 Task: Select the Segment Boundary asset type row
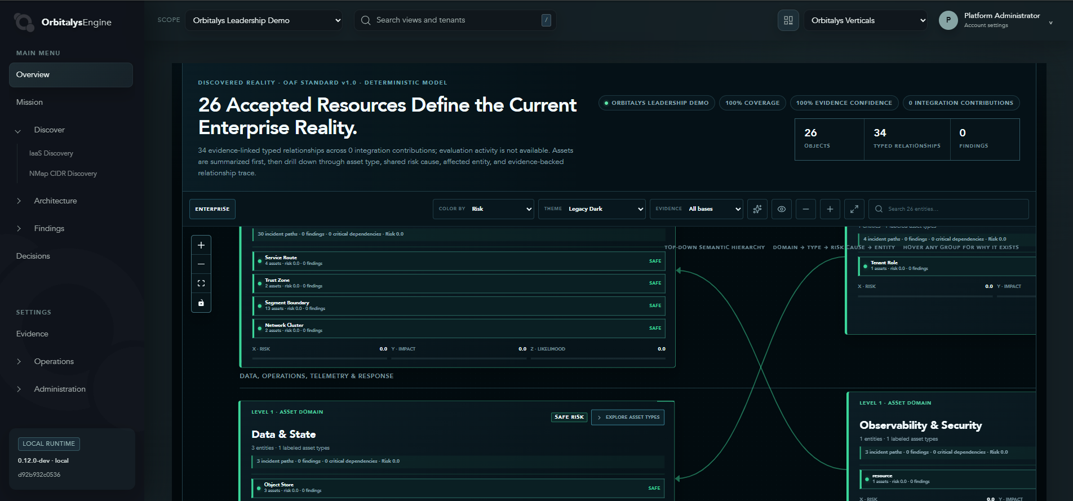tap(459, 306)
